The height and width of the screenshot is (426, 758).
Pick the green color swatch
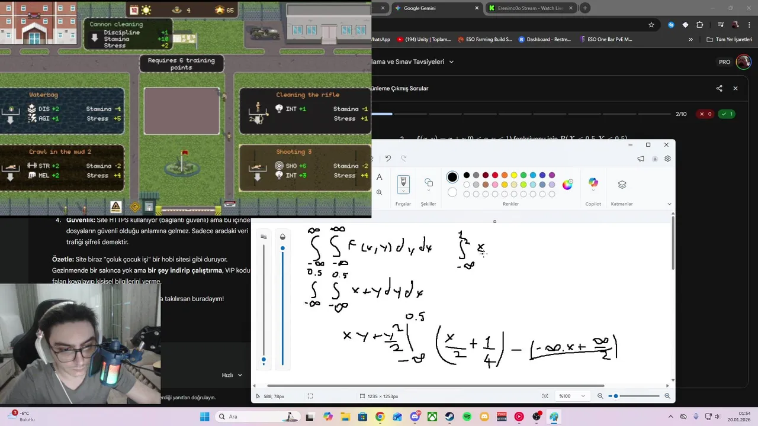[x=523, y=175]
